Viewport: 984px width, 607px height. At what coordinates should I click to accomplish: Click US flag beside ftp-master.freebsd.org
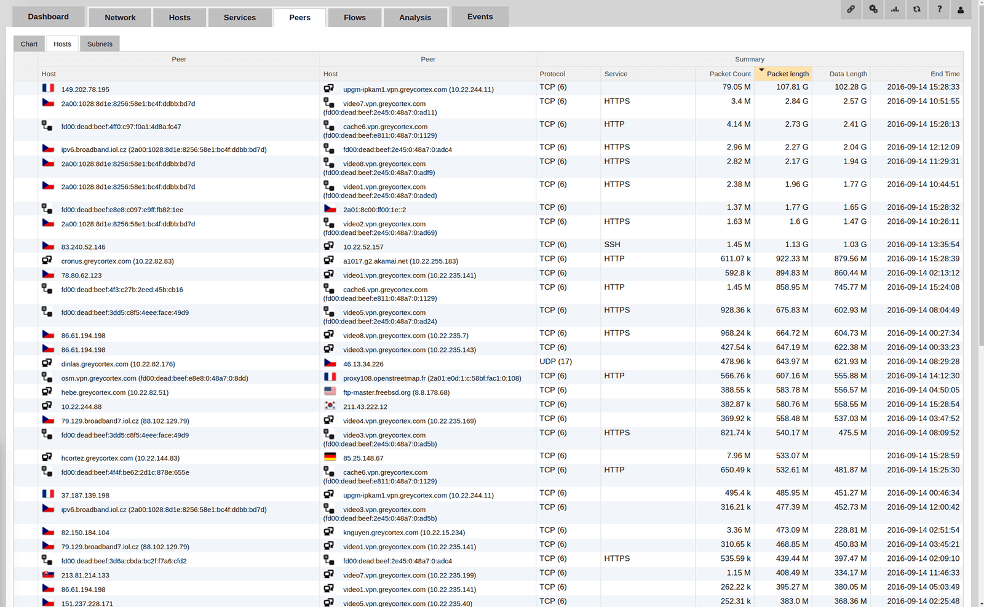330,391
